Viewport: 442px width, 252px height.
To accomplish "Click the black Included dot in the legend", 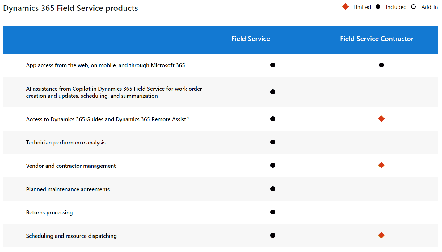I will [x=378, y=7].
